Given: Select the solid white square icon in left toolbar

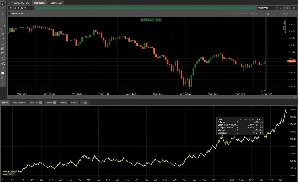Looking at the screenshot, I should (3, 73).
